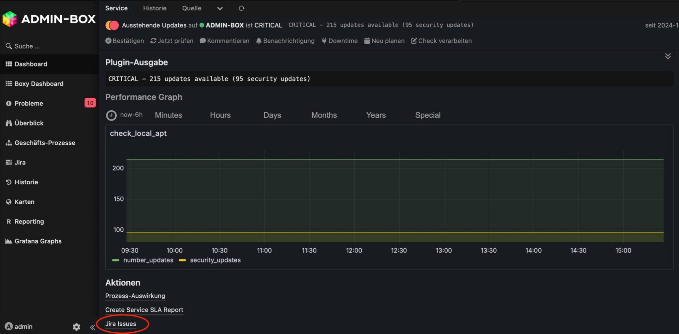Collapse the sidebar with the double-arrow control
Image resolution: width=679 pixels, height=334 pixels.
[92, 327]
